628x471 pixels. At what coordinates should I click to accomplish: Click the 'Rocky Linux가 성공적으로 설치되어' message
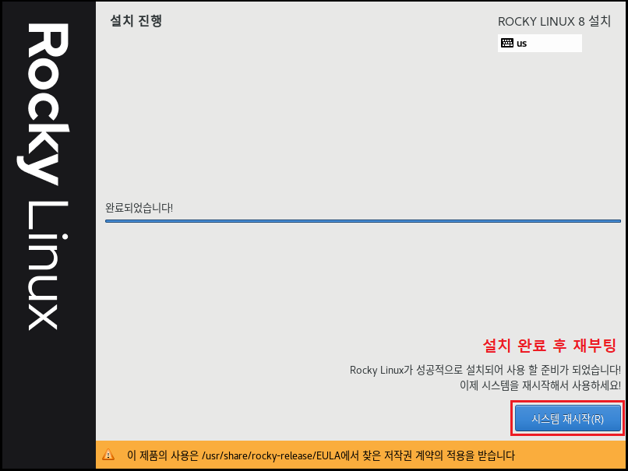[485, 370]
